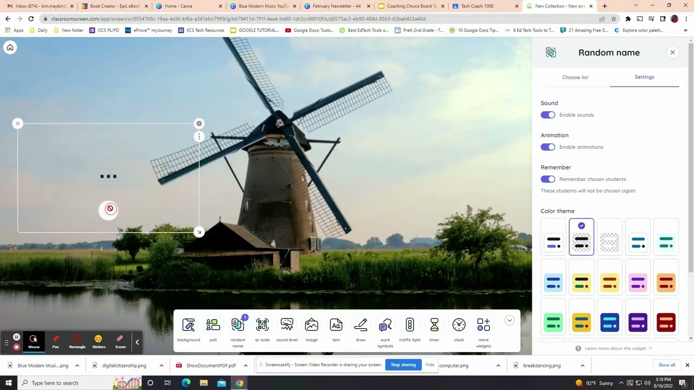The height and width of the screenshot is (390, 694).
Task: Switch to the Choose list tab
Action: point(575,77)
